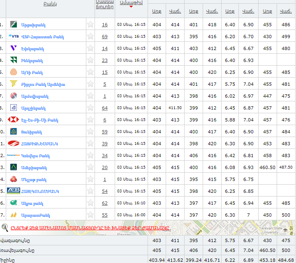
Task: Click the Ակբա բանկ green logo
Action: pos(14,203)
